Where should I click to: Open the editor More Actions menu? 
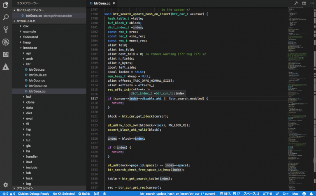coord(311,3)
